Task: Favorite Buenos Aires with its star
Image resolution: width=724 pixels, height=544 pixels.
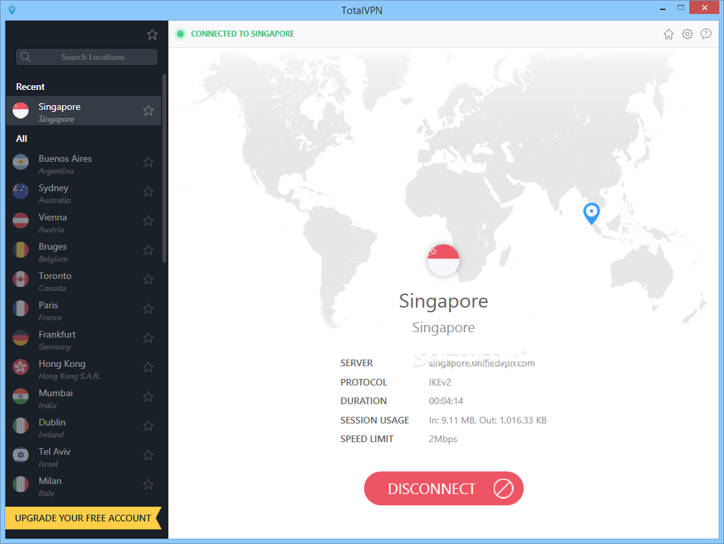Action: pos(148,162)
